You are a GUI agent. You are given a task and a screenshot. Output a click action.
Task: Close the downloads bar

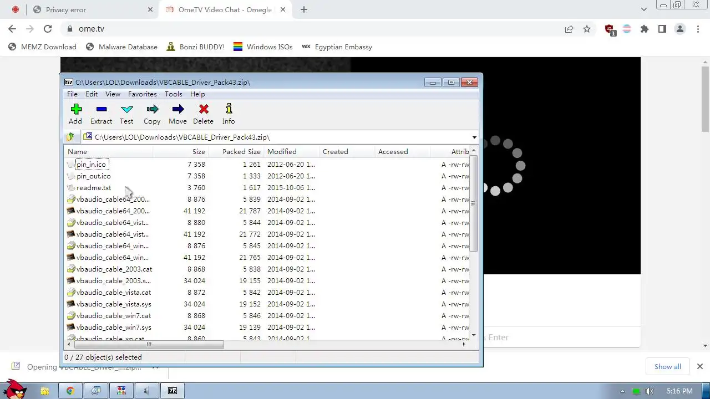pos(699,366)
